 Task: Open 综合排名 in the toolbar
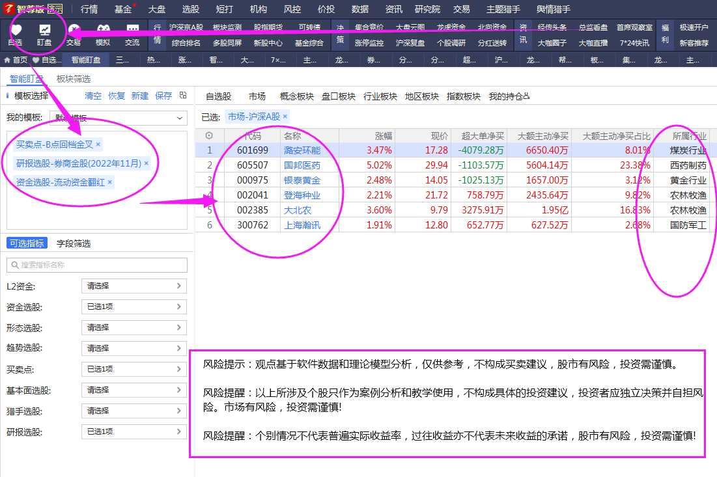tap(186, 44)
